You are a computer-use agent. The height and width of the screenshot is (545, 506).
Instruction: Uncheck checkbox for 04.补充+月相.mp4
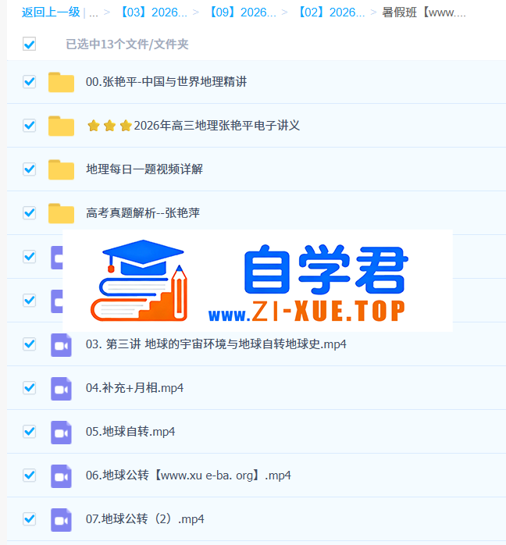click(29, 388)
